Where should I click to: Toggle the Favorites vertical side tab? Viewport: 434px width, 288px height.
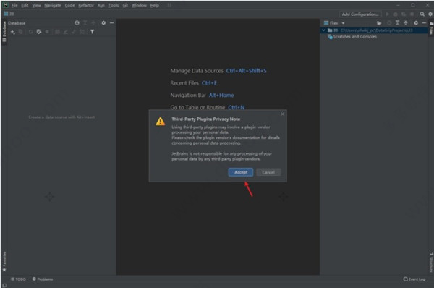4,261
